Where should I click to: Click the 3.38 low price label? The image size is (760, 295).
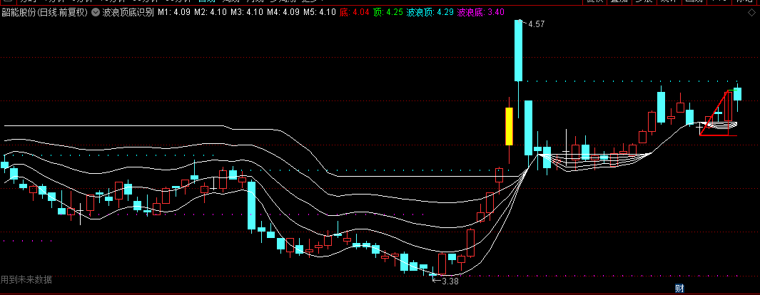[x=450, y=281]
